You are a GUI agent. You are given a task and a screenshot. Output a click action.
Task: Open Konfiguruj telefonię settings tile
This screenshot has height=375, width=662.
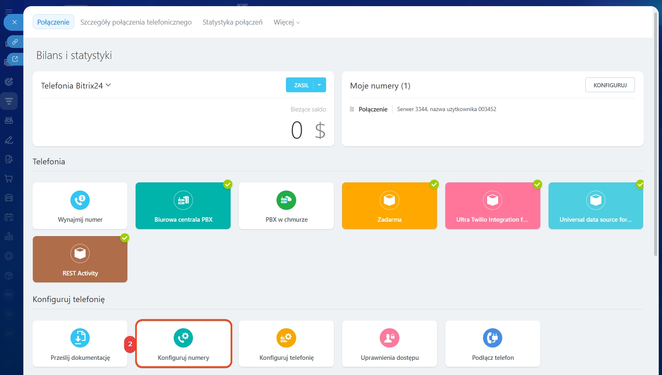(x=286, y=344)
